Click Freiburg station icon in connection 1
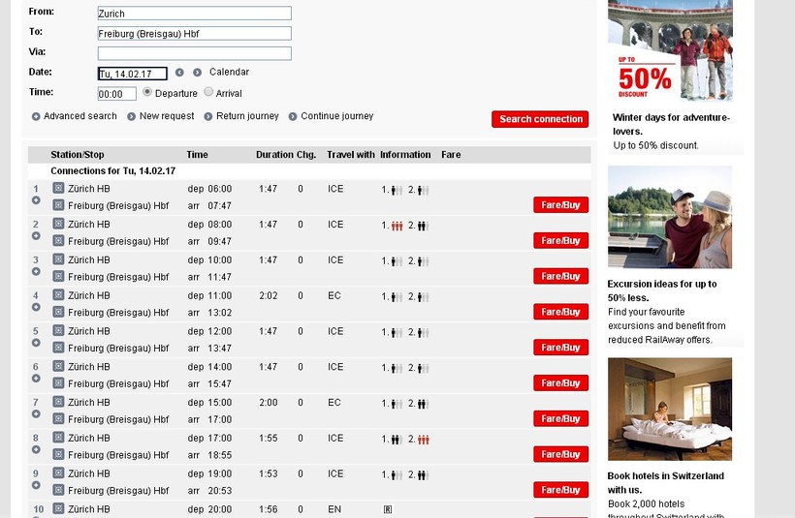 (x=58, y=205)
